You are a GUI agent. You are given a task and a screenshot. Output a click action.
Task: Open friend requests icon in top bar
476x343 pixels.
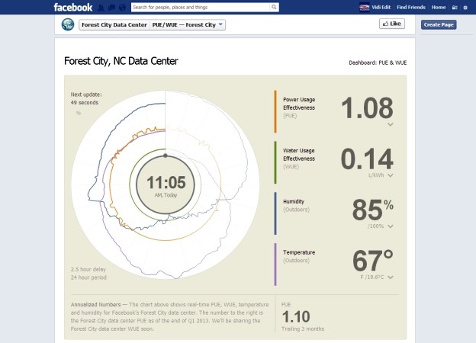pyautogui.click(x=101, y=8)
